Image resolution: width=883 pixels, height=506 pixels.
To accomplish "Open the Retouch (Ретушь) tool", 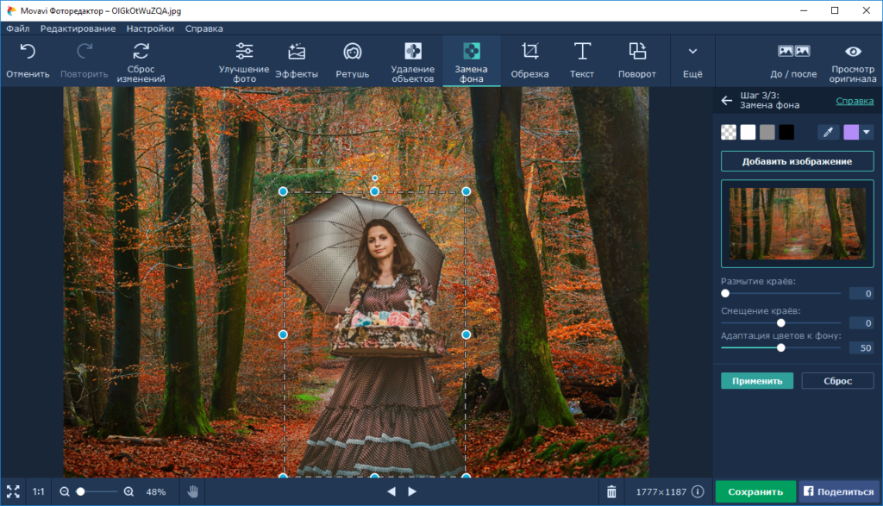I will pos(352,52).
